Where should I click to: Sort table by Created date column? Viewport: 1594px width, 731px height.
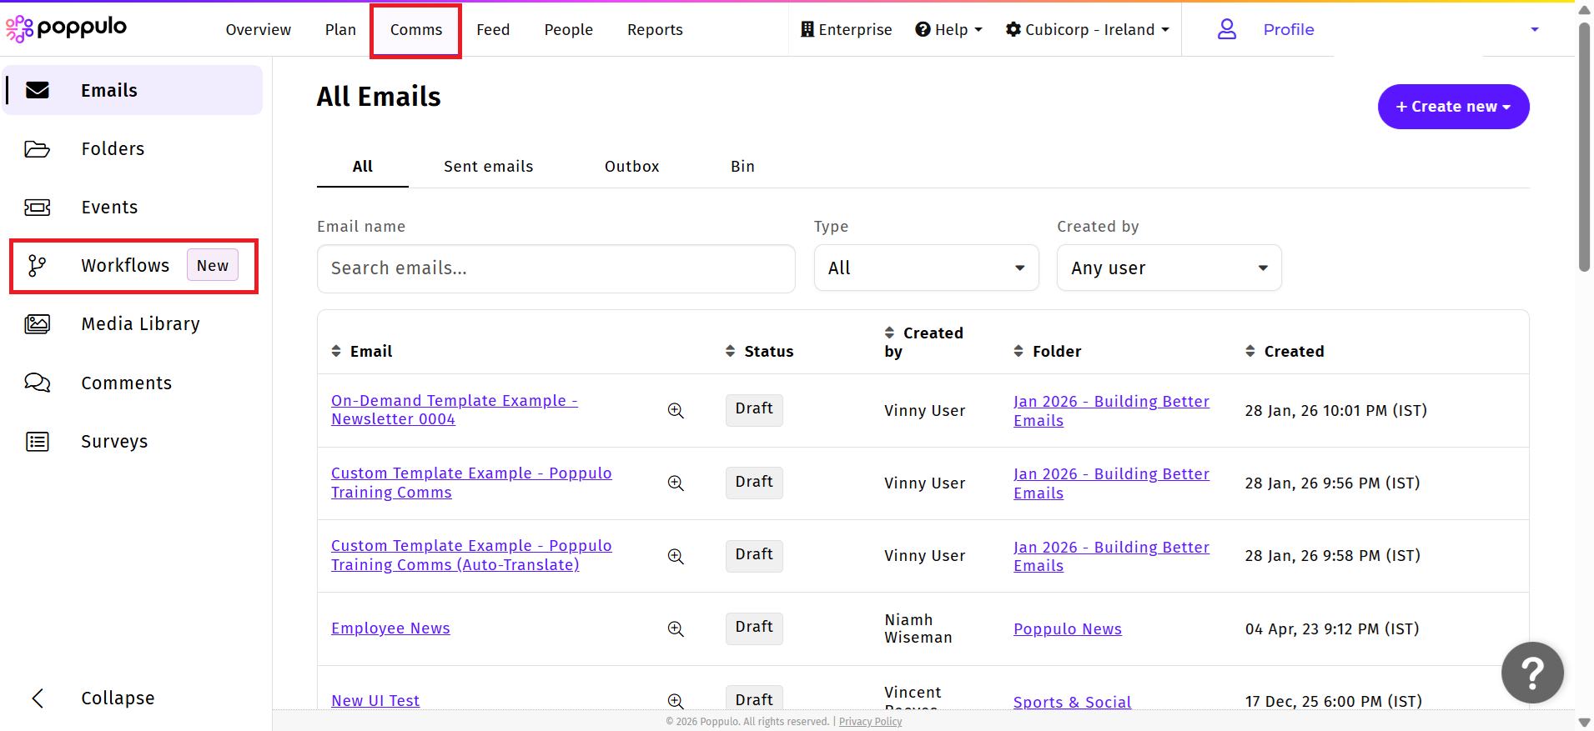1250,351
